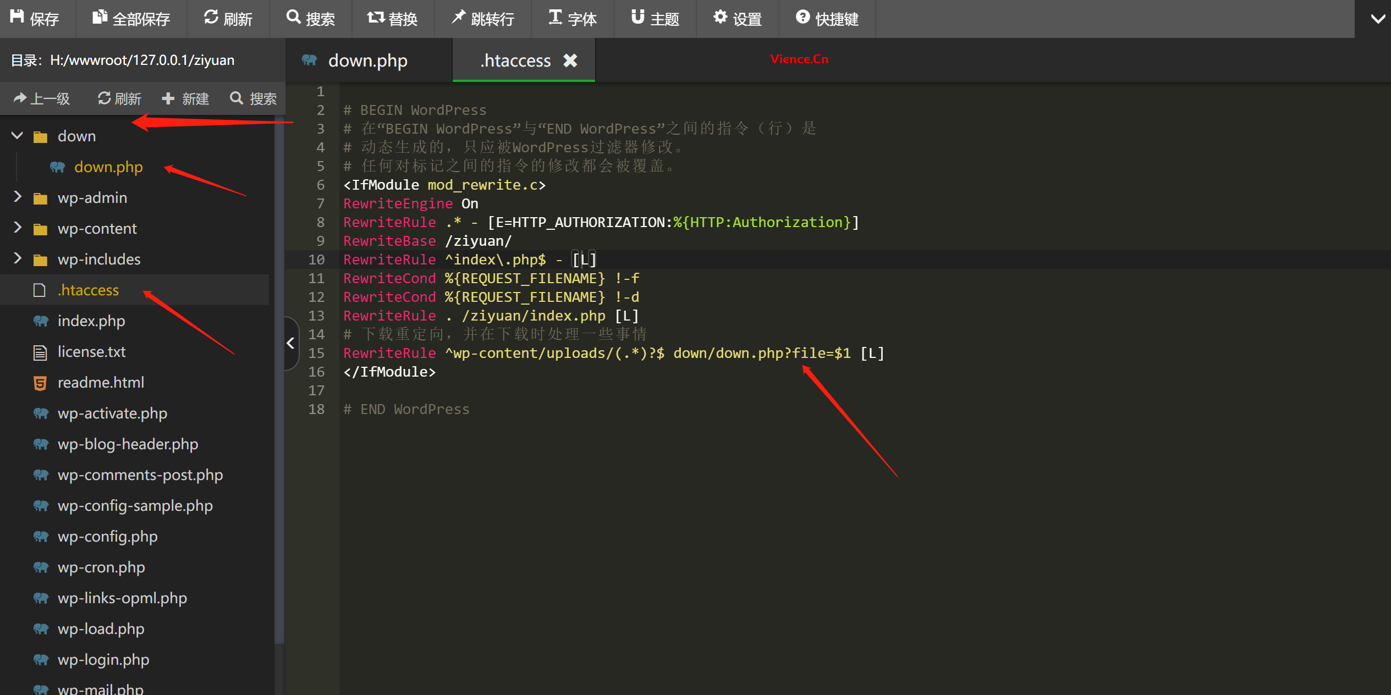This screenshot has height=695, width=1391.
Task: Switch to the down.php tab
Action: tap(367, 60)
